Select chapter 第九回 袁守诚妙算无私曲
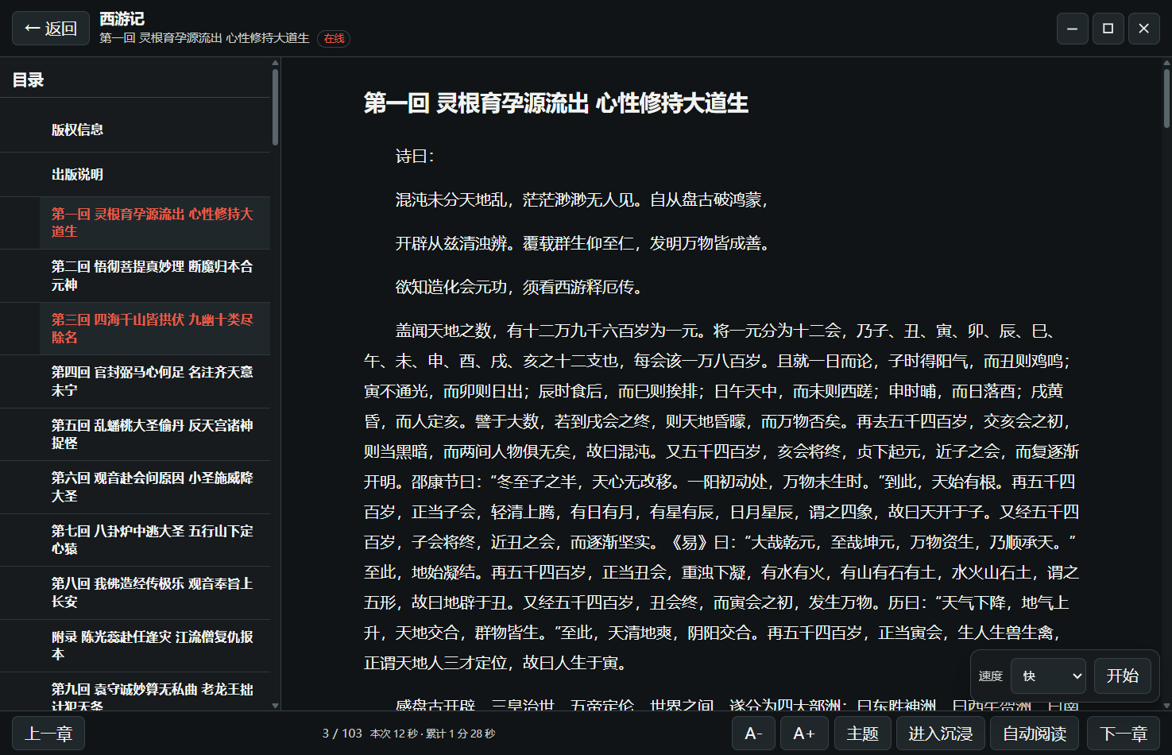This screenshot has height=755, width=1172. [x=135, y=693]
